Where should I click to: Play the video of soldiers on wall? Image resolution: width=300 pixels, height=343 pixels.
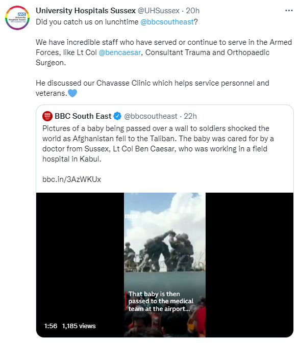(x=165, y=265)
